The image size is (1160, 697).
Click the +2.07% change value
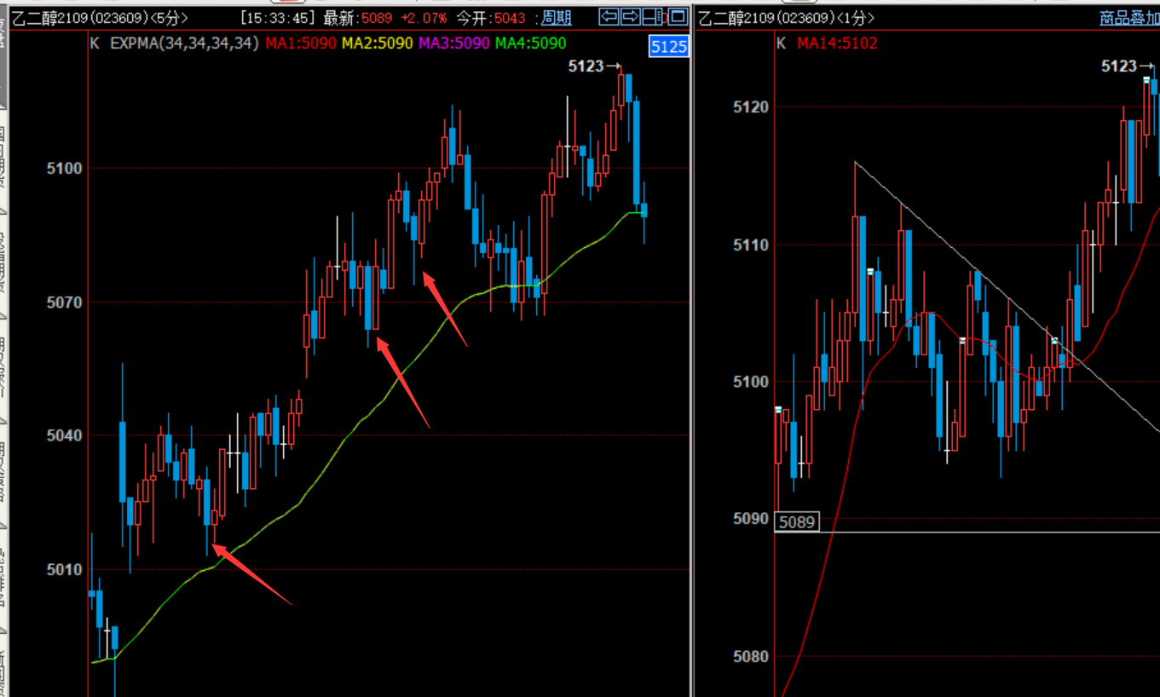click(x=424, y=18)
